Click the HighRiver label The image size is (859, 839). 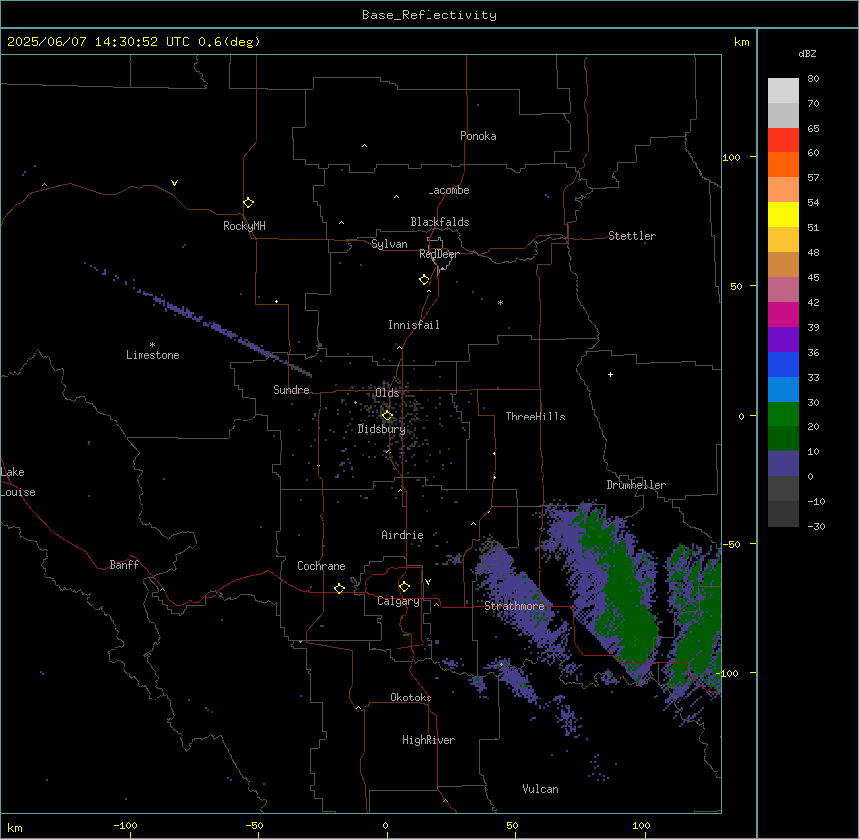pos(429,740)
